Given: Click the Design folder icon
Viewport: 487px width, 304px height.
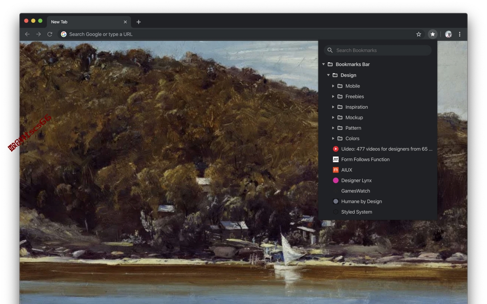Looking at the screenshot, I should coord(335,75).
